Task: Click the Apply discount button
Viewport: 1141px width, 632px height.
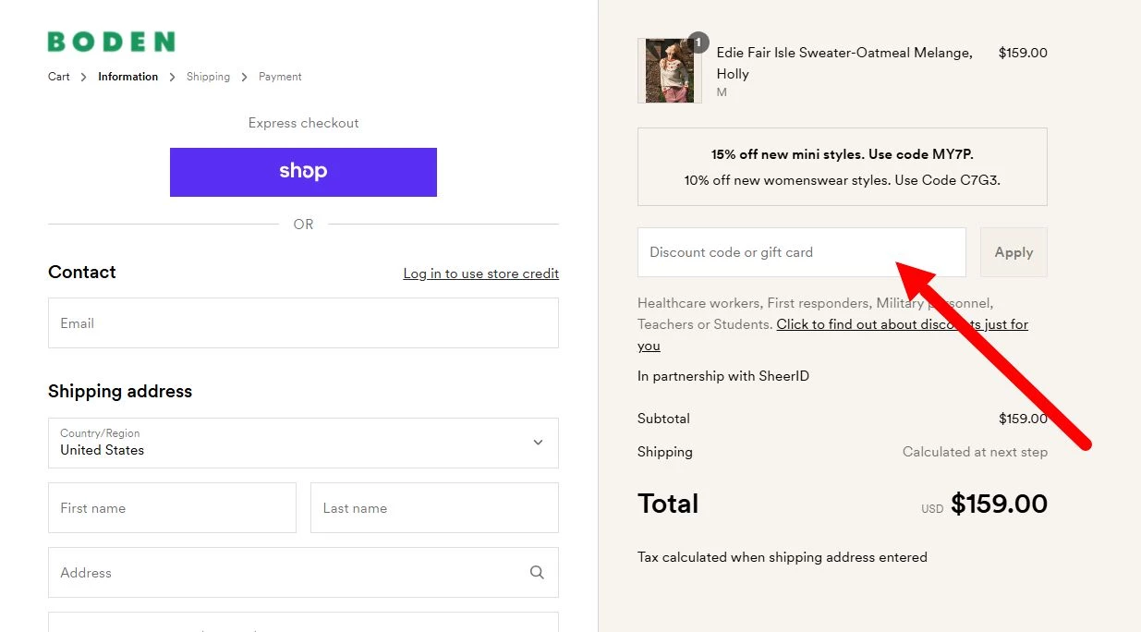Action: 1014,252
